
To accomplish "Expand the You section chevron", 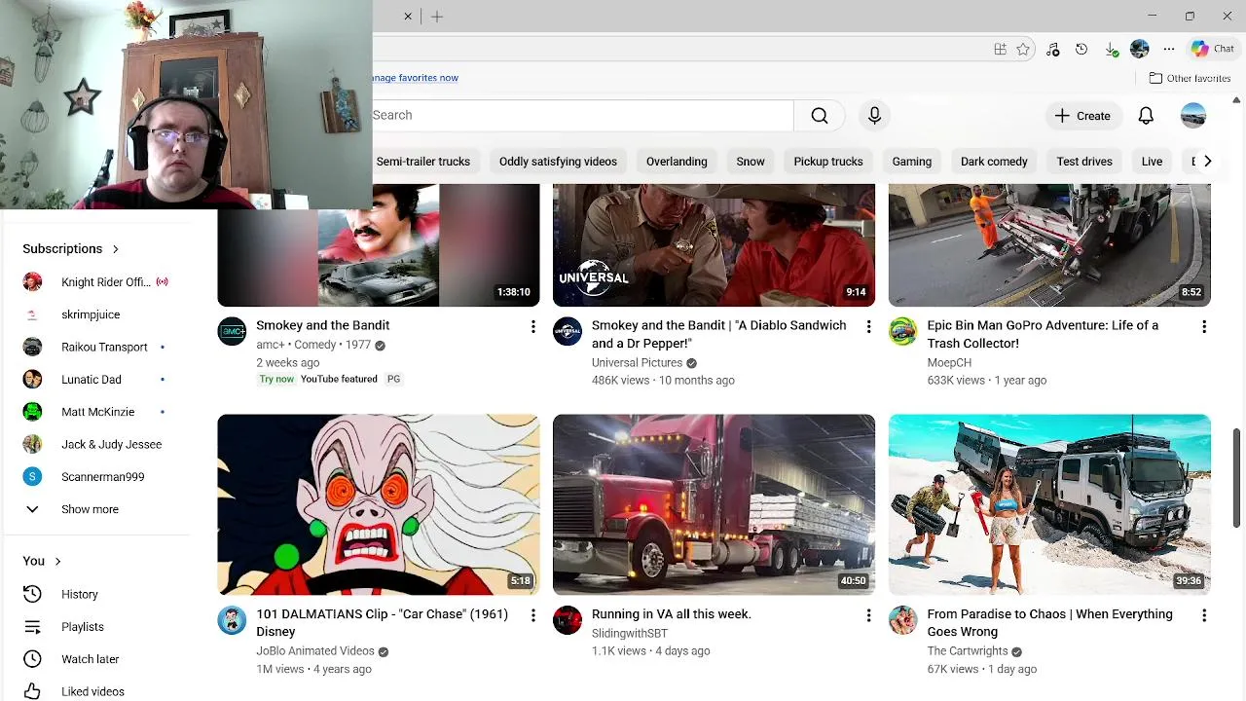I will tap(57, 561).
